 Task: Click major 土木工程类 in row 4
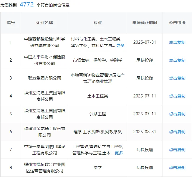(97, 96)
